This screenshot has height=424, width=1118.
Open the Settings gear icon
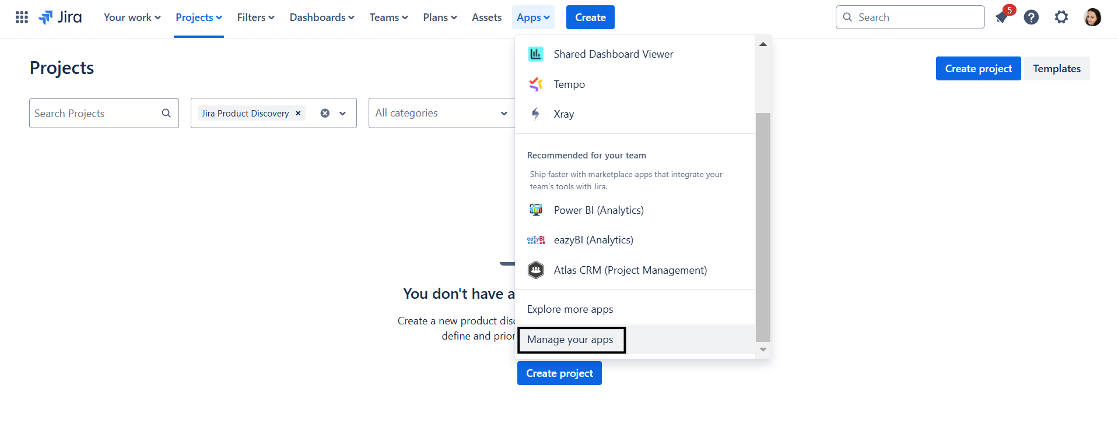tap(1061, 17)
